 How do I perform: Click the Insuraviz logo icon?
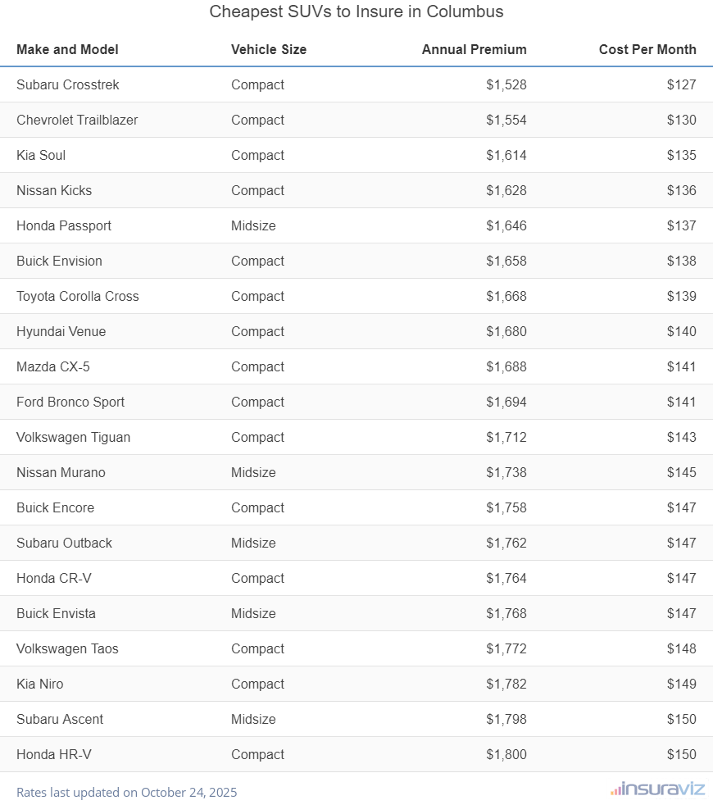[x=615, y=790]
